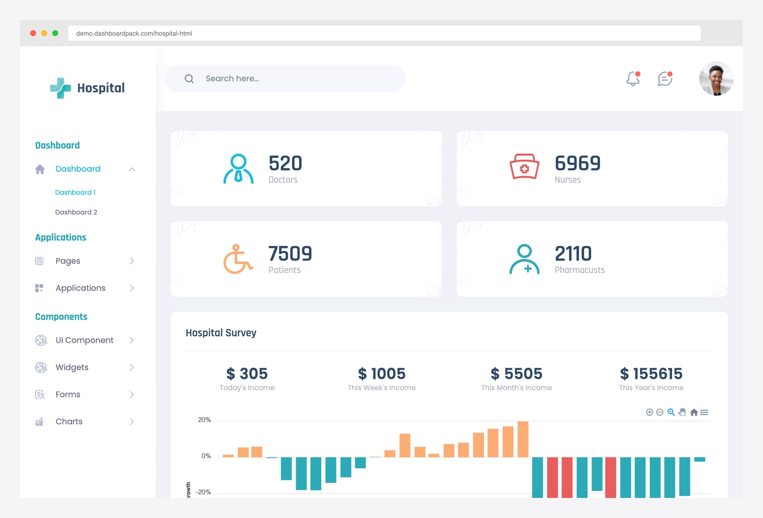Click the Widgets sidebar icon

coord(41,367)
